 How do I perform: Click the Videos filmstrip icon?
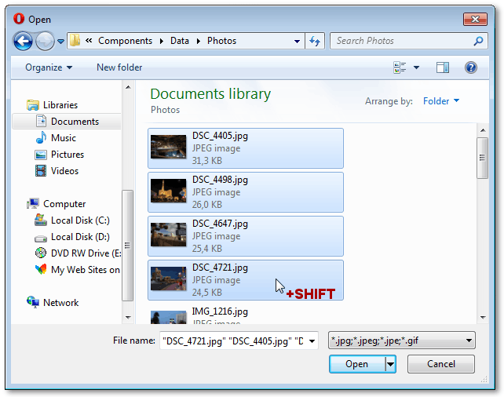coord(41,170)
